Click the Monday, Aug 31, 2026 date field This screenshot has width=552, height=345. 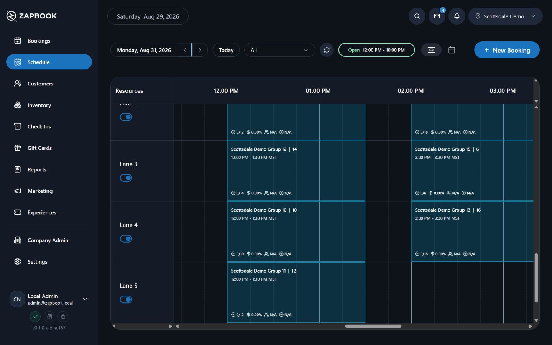point(144,50)
